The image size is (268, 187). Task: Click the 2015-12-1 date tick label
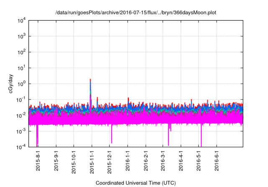(x=109, y=163)
